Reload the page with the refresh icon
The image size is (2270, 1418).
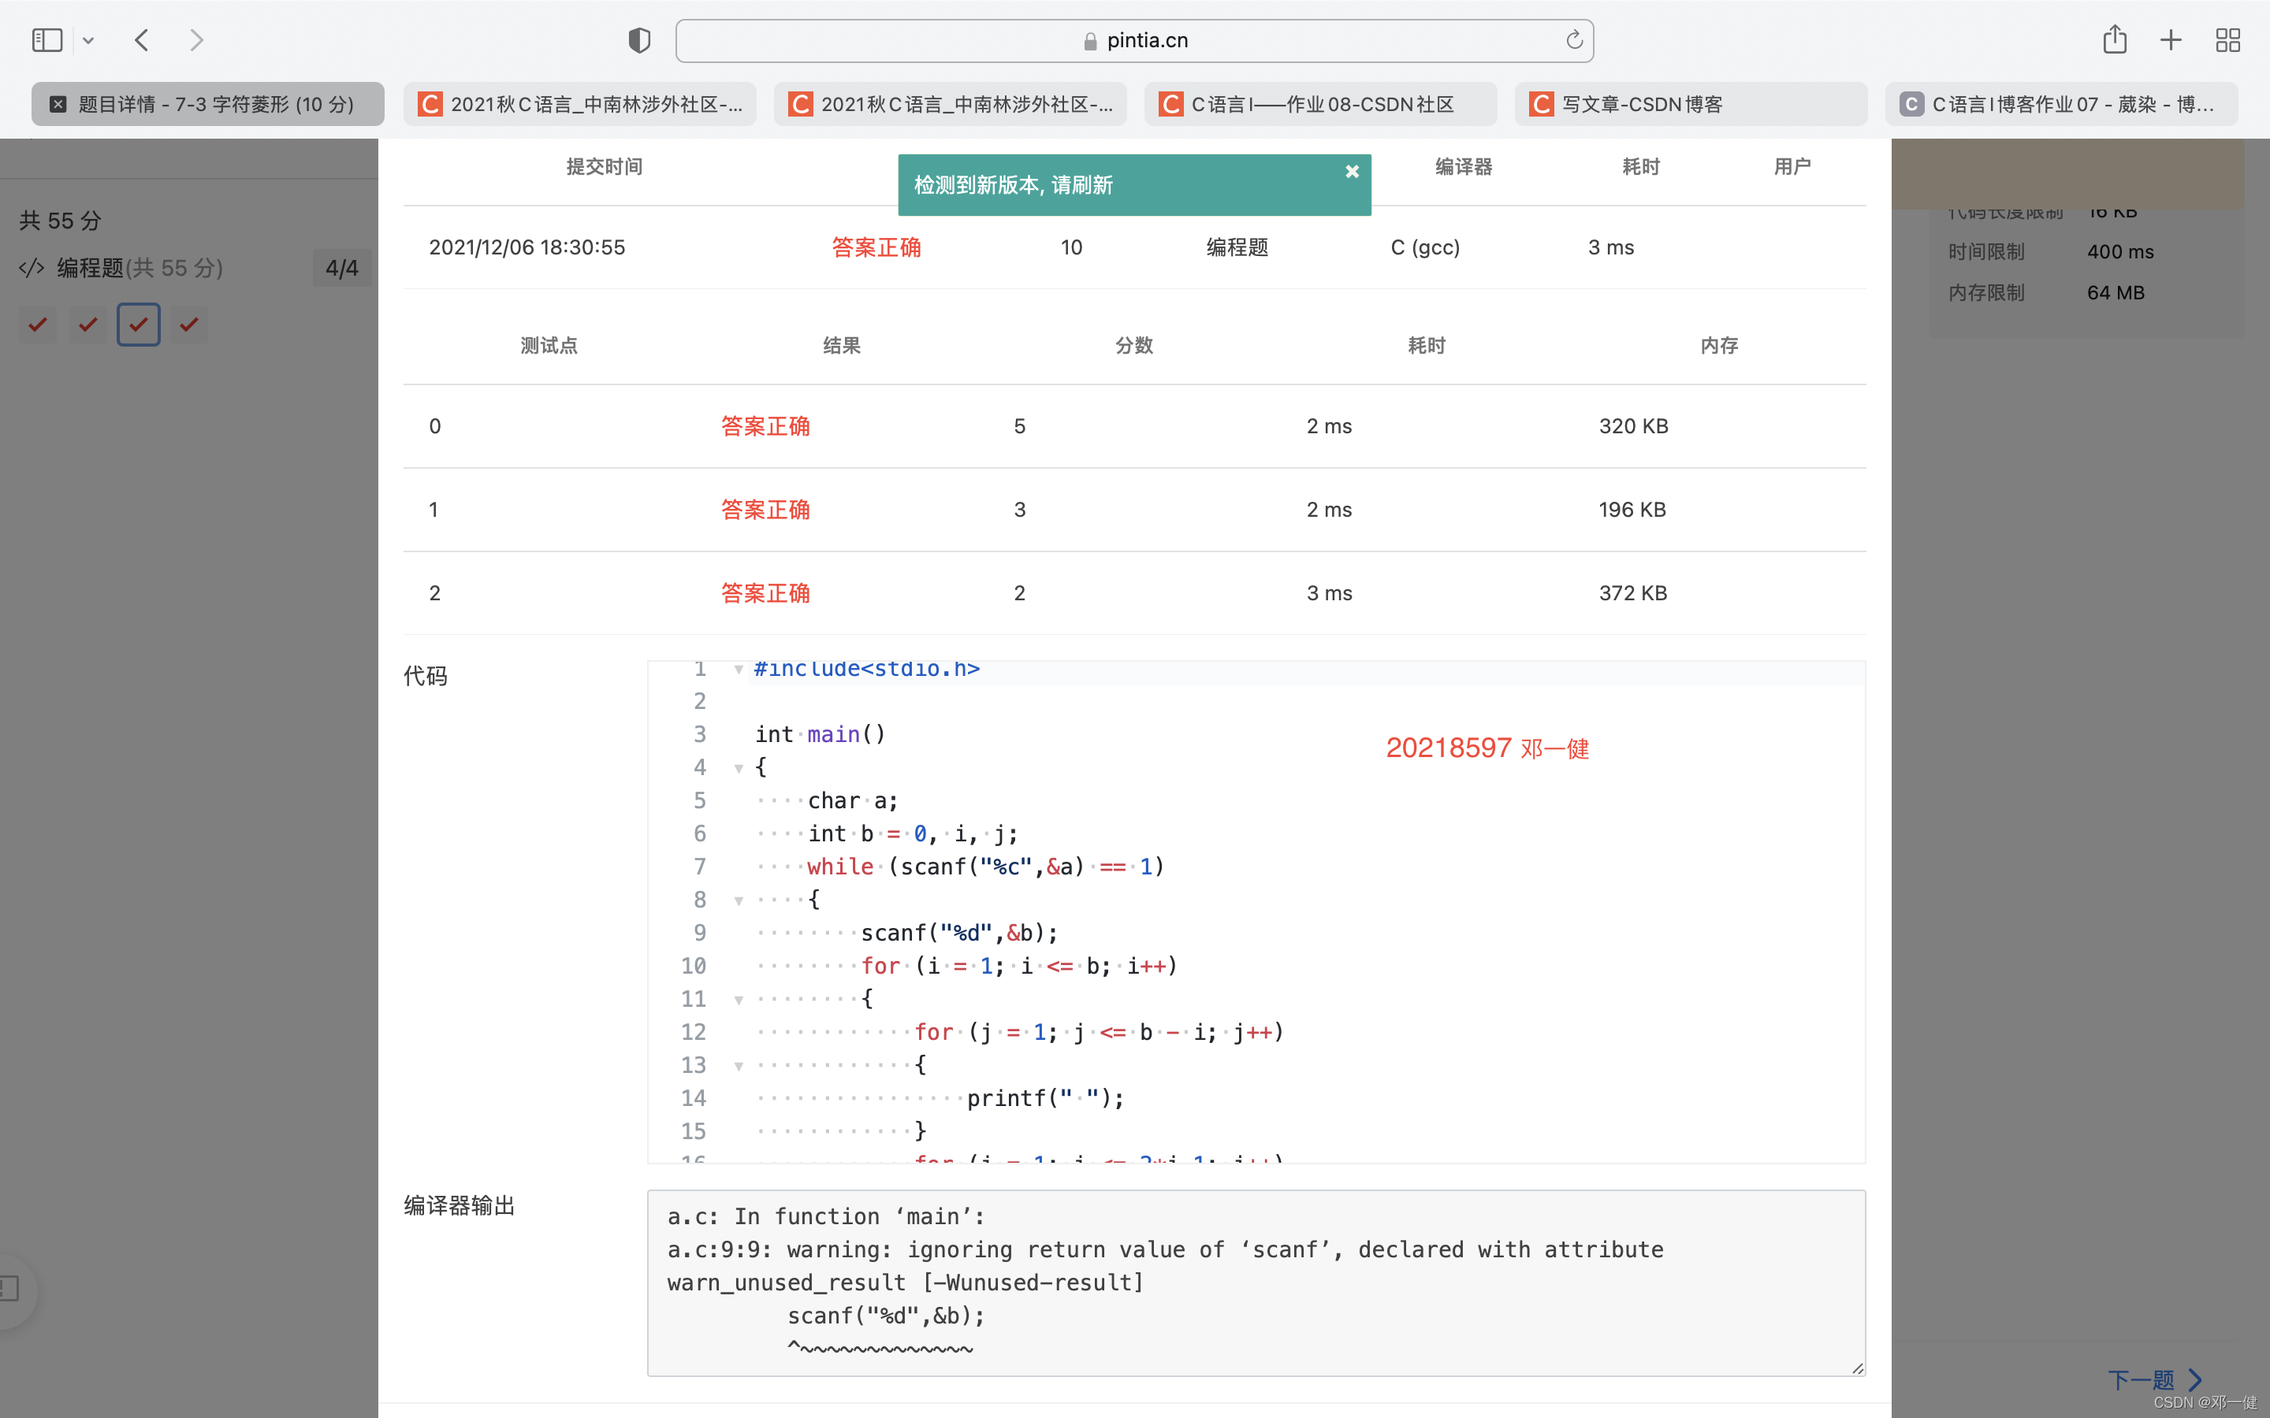click(x=1574, y=39)
